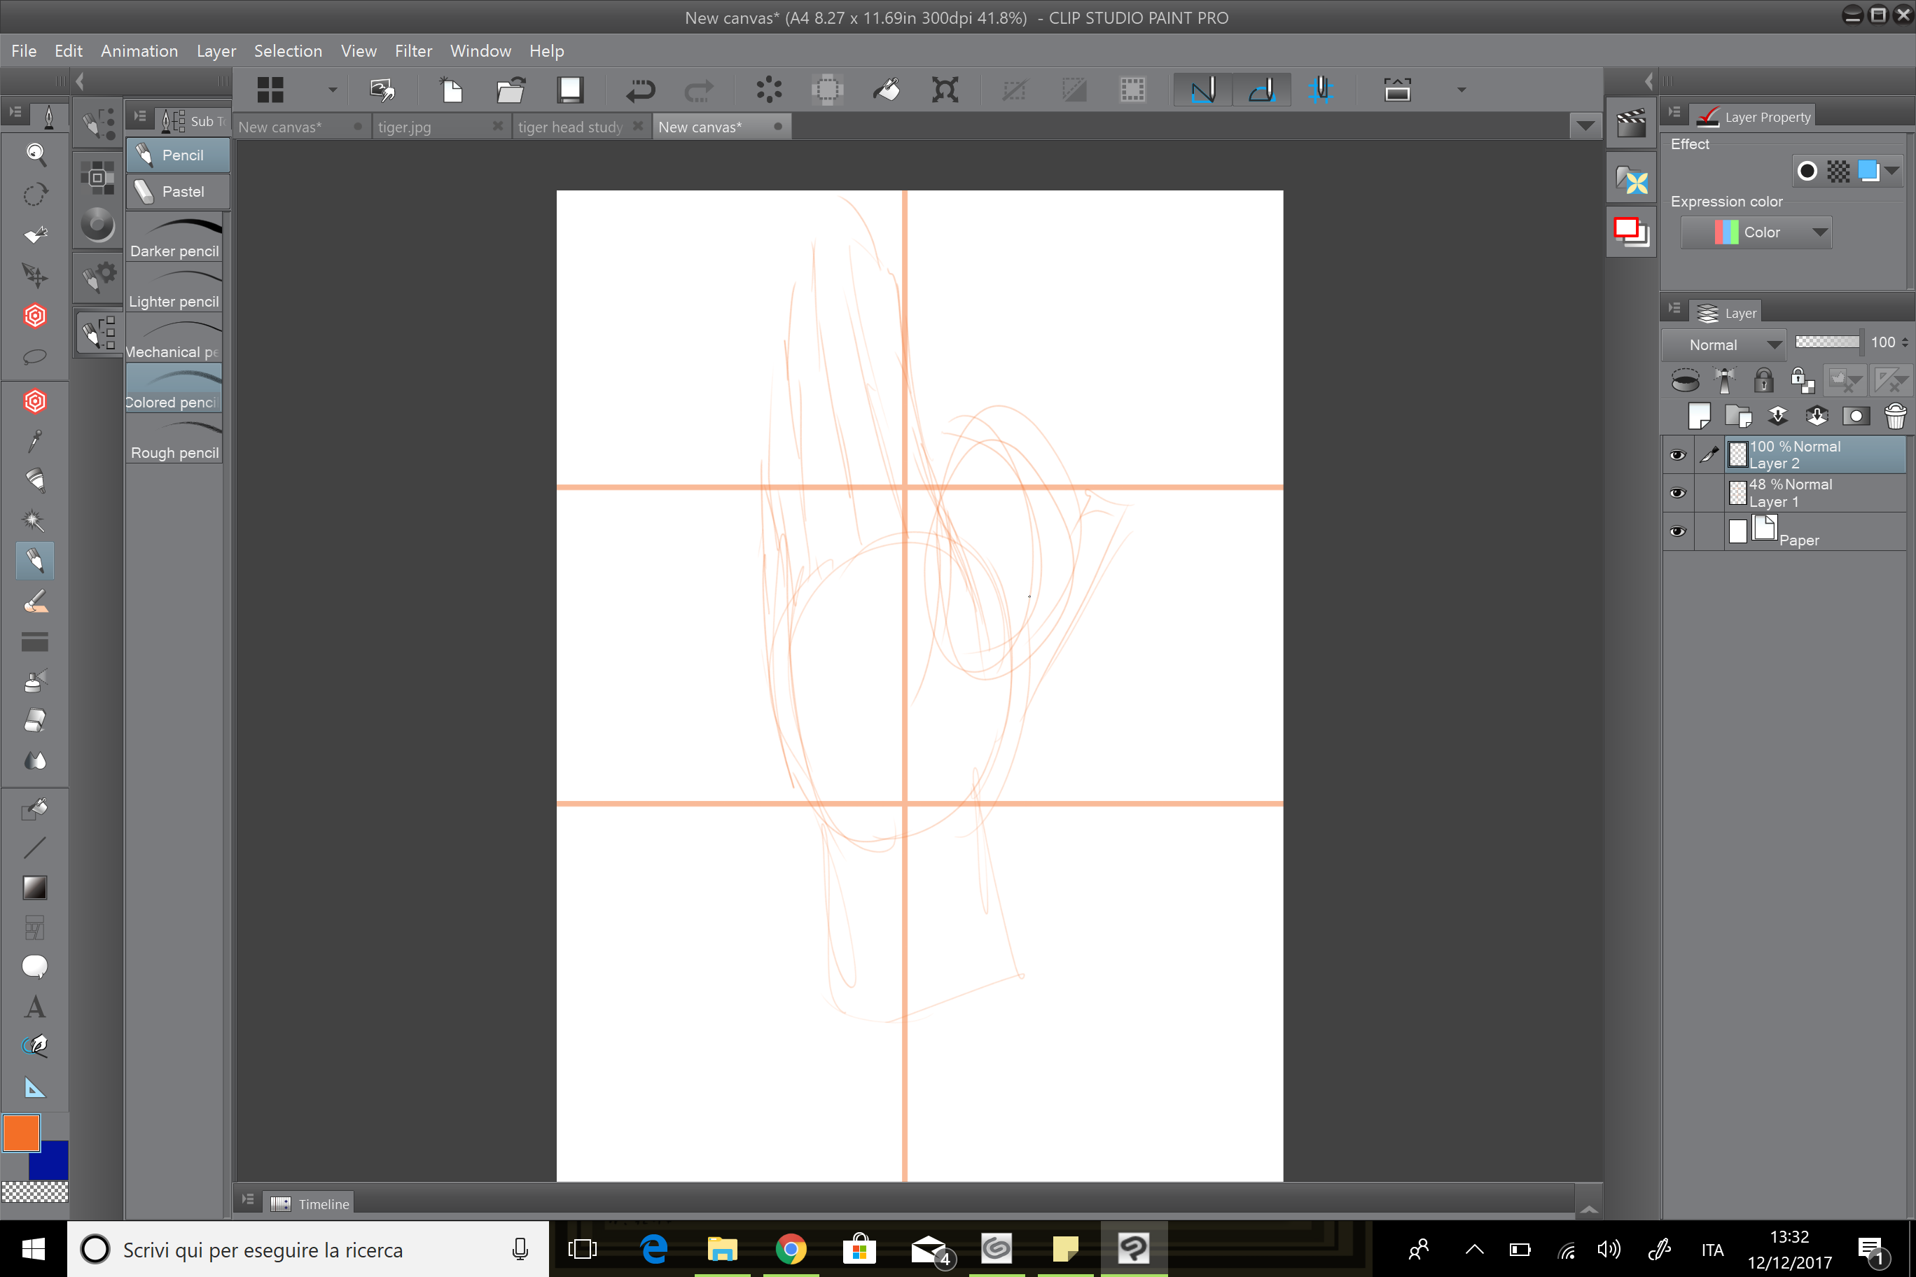The image size is (1916, 1277).
Task: Open the layer blending mode dropdown
Action: 1723,344
